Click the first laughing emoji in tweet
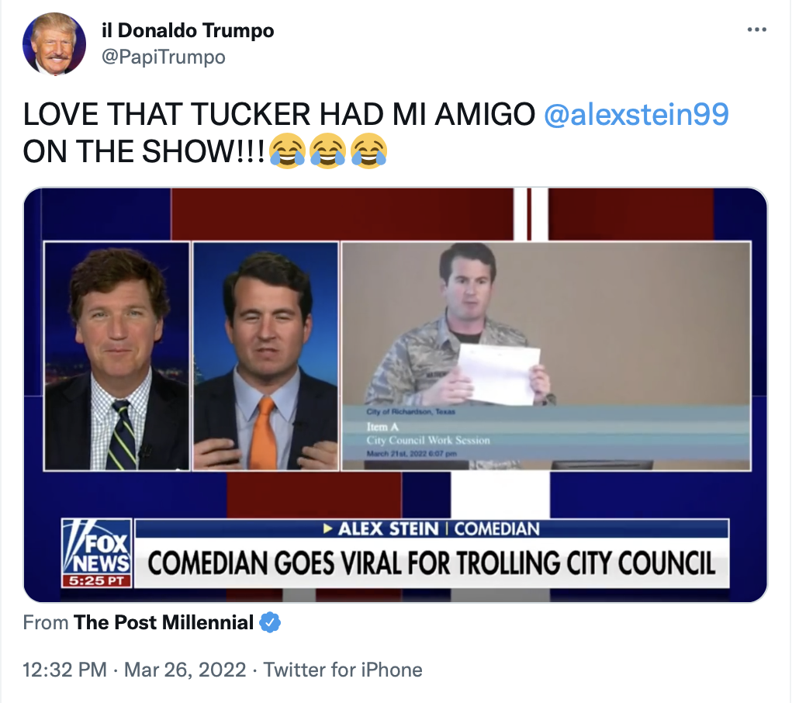This screenshot has height=703, width=799. click(287, 151)
